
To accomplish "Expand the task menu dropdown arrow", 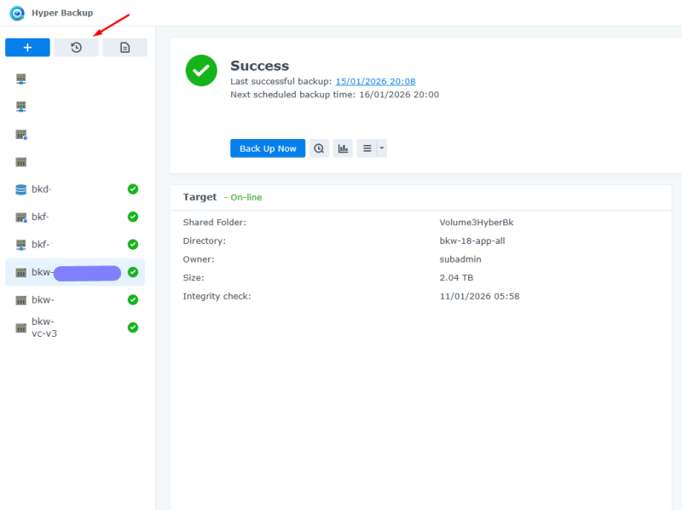I will (382, 148).
